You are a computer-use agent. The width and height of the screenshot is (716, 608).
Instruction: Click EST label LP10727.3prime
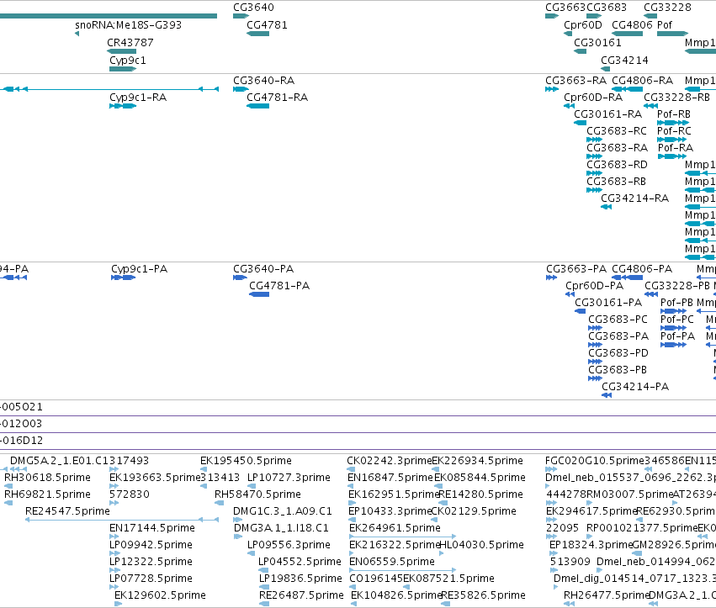tap(289, 478)
